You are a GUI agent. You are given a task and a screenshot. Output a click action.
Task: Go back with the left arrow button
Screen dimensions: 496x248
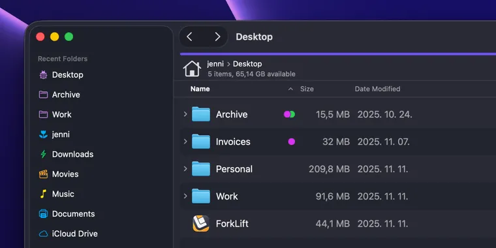189,37
